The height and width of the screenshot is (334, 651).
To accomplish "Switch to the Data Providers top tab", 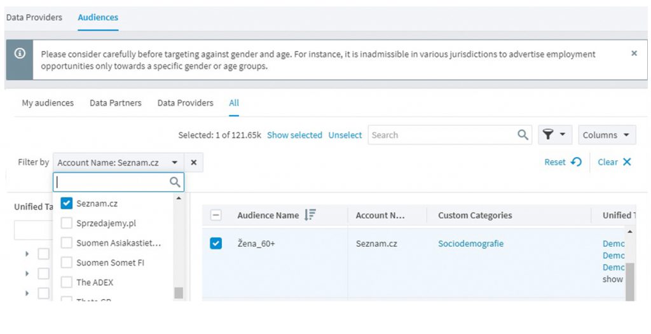I will point(34,17).
